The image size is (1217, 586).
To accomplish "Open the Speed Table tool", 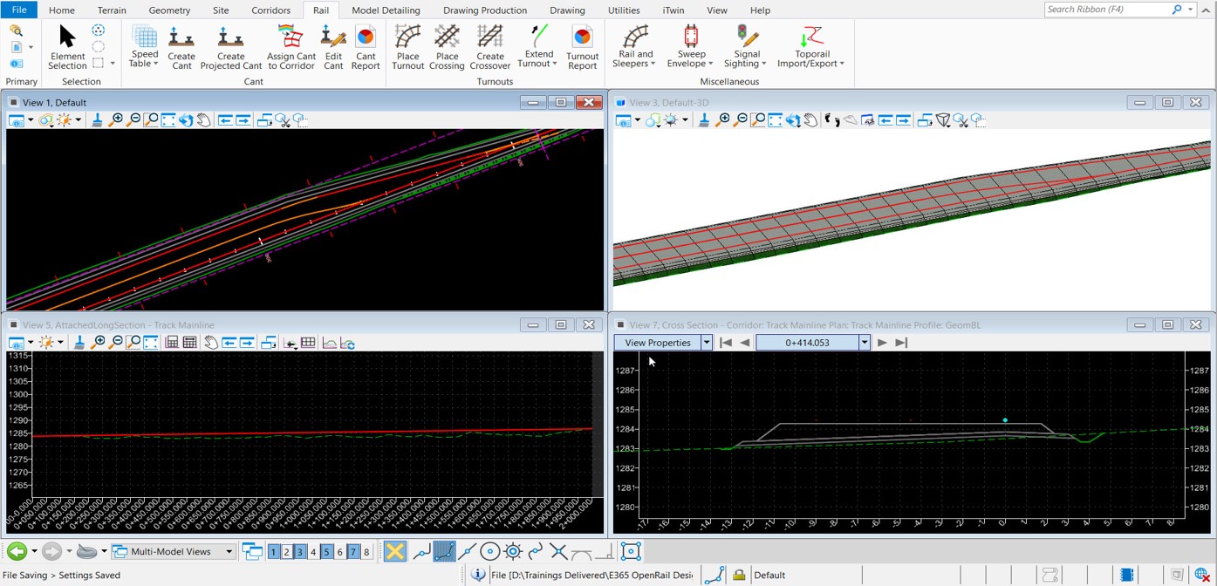I will click(144, 45).
